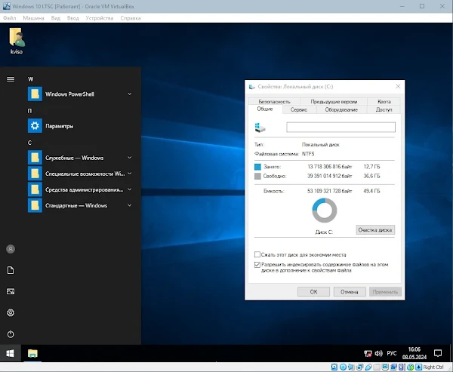Open the Справка menu

pos(131,18)
